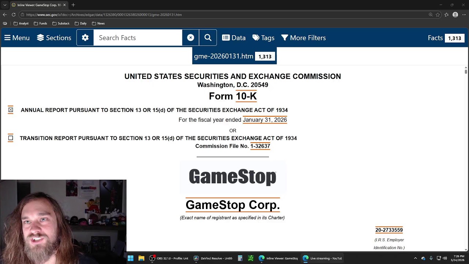The height and width of the screenshot is (264, 469).
Task: Select the gme-20260131.htm document tab
Action: pyautogui.click(x=234, y=56)
